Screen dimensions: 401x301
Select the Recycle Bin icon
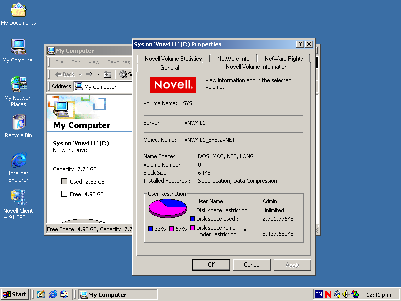pos(18,126)
